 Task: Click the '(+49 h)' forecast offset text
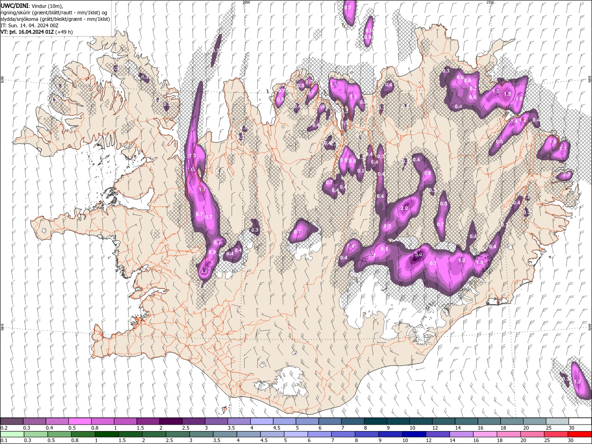[x=64, y=32]
